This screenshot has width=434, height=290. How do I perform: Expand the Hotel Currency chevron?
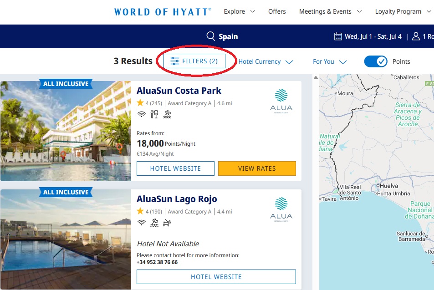pos(289,62)
